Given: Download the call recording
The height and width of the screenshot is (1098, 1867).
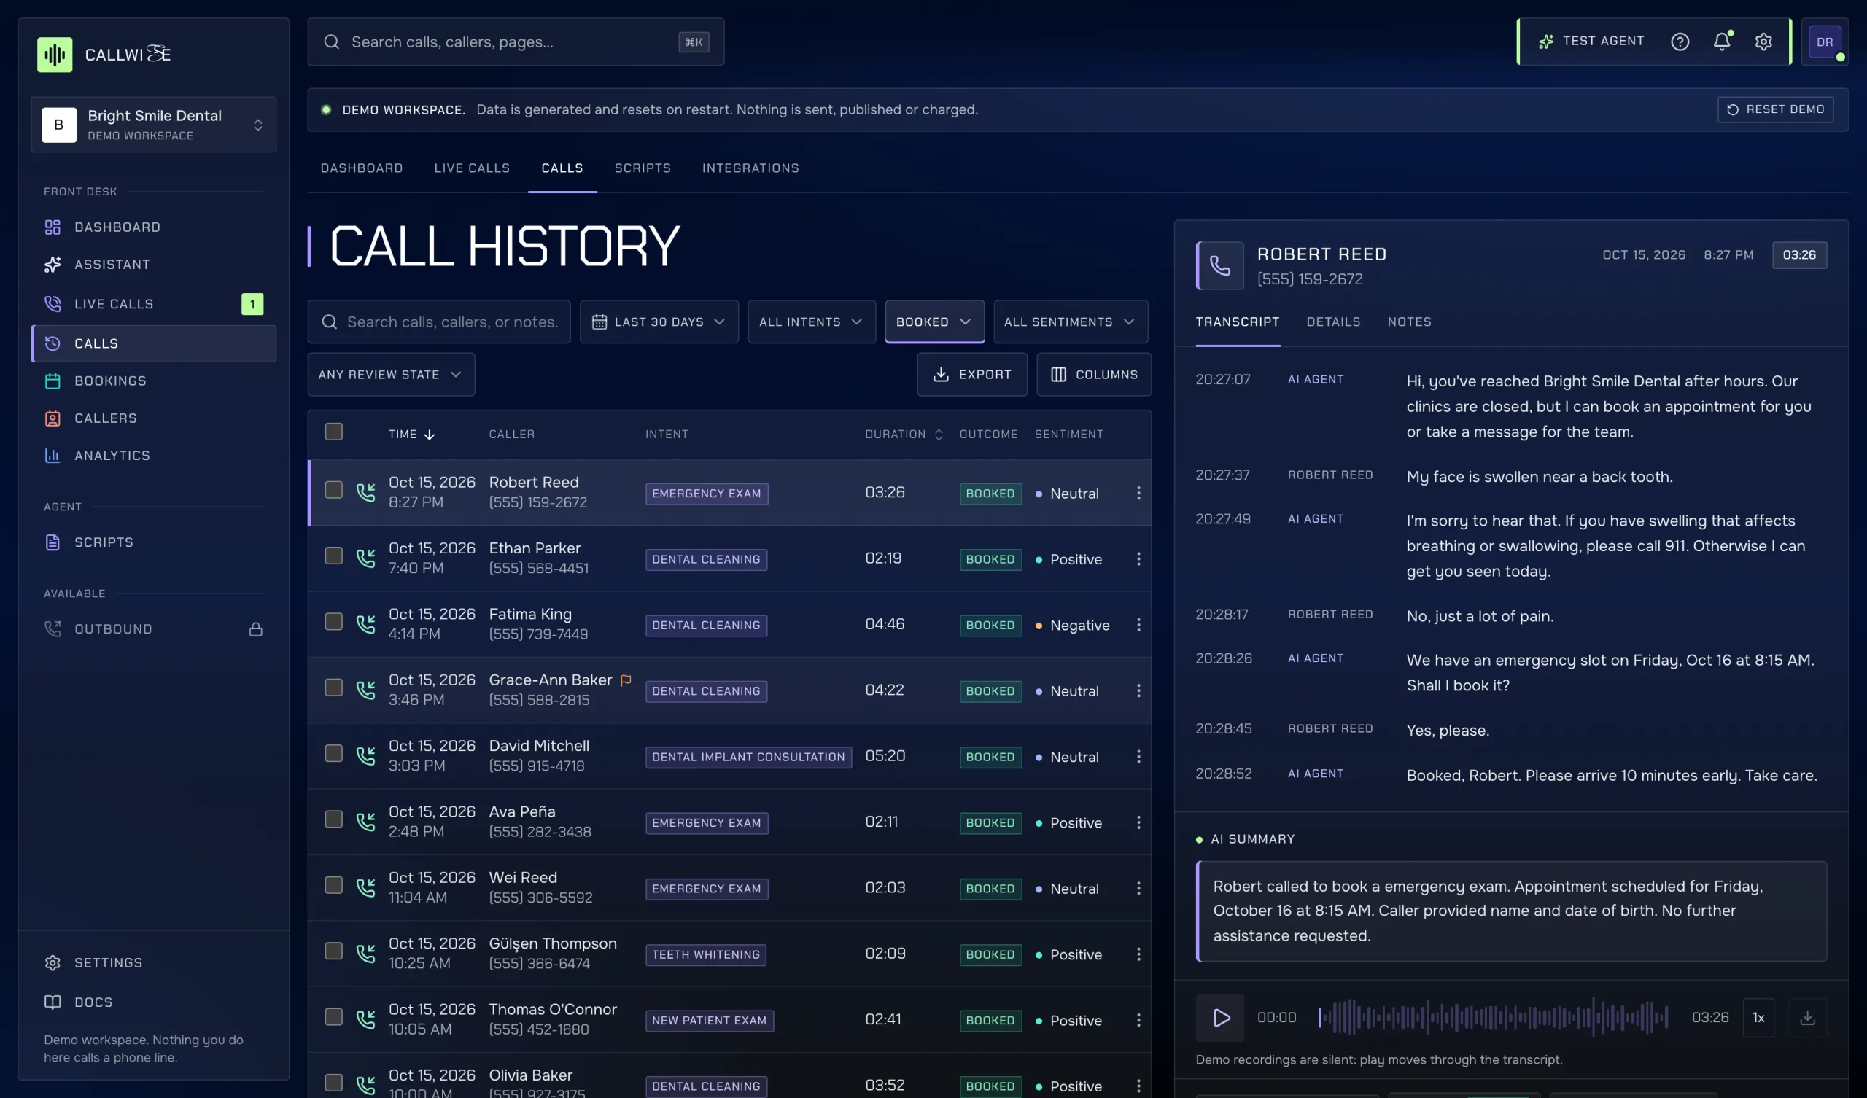Looking at the screenshot, I should coord(1808,1017).
